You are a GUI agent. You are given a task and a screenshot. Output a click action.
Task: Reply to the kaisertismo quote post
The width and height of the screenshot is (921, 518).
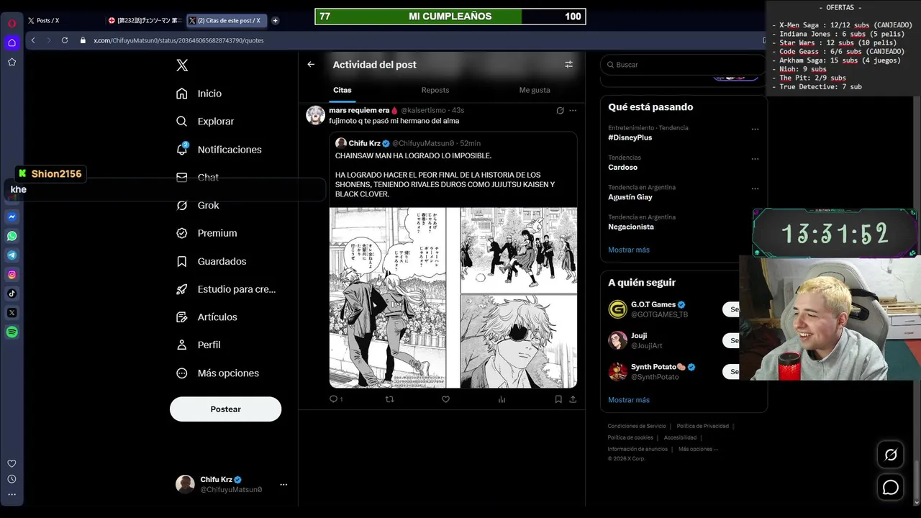coord(335,399)
